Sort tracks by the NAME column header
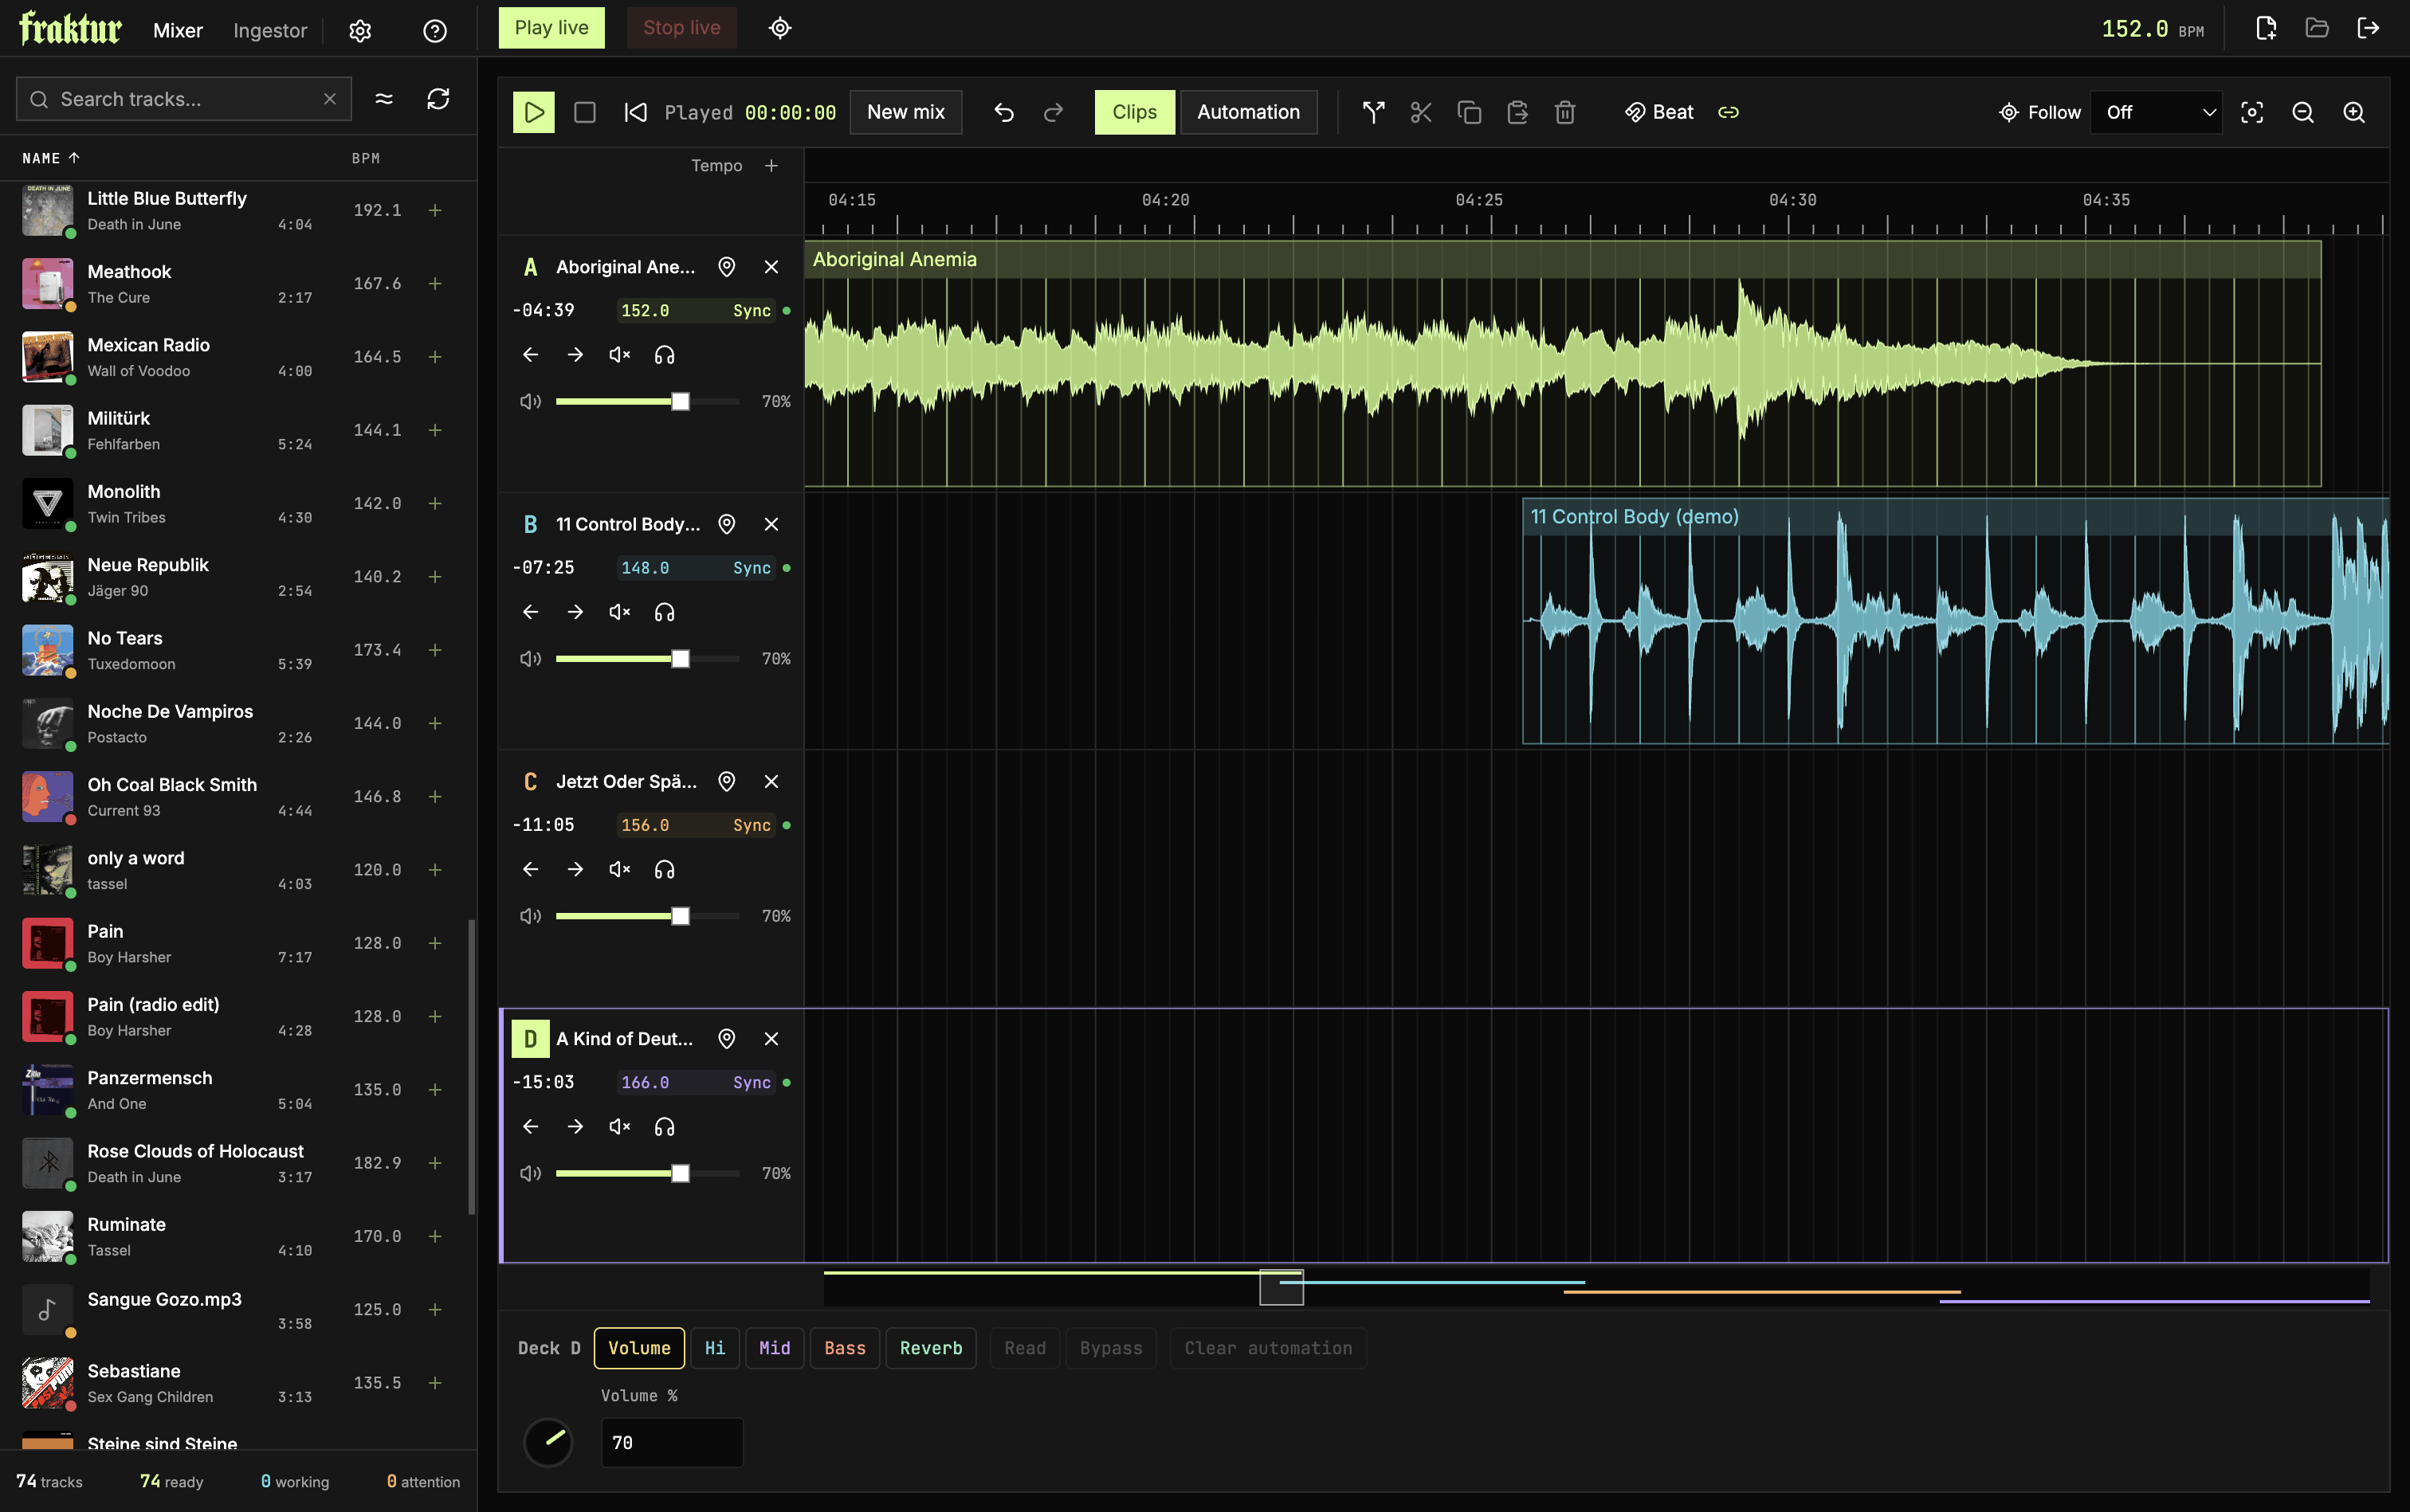Screen dimensions: 2410x1512 coord(51,158)
